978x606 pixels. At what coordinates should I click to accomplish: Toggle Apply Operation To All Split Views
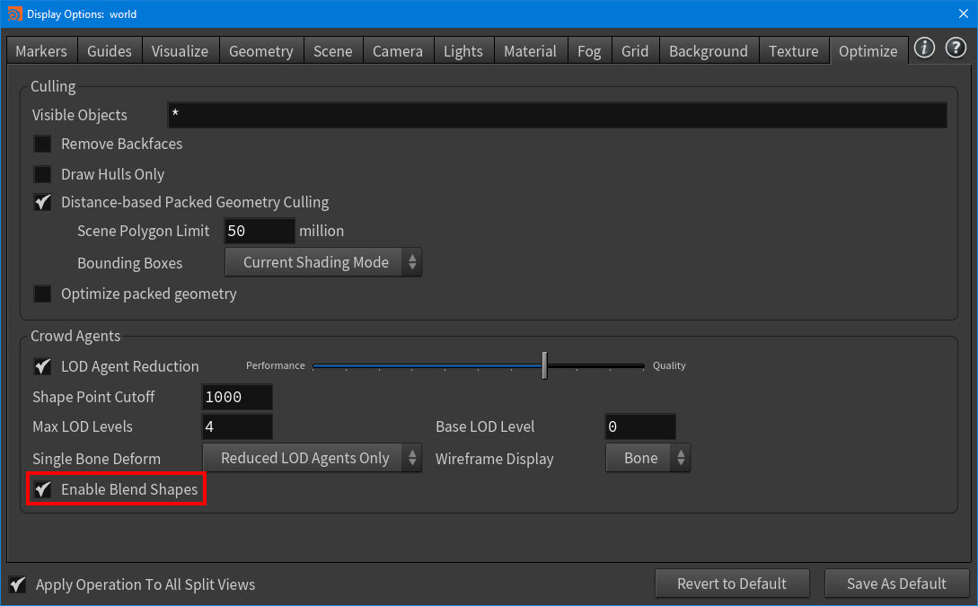click(17, 584)
